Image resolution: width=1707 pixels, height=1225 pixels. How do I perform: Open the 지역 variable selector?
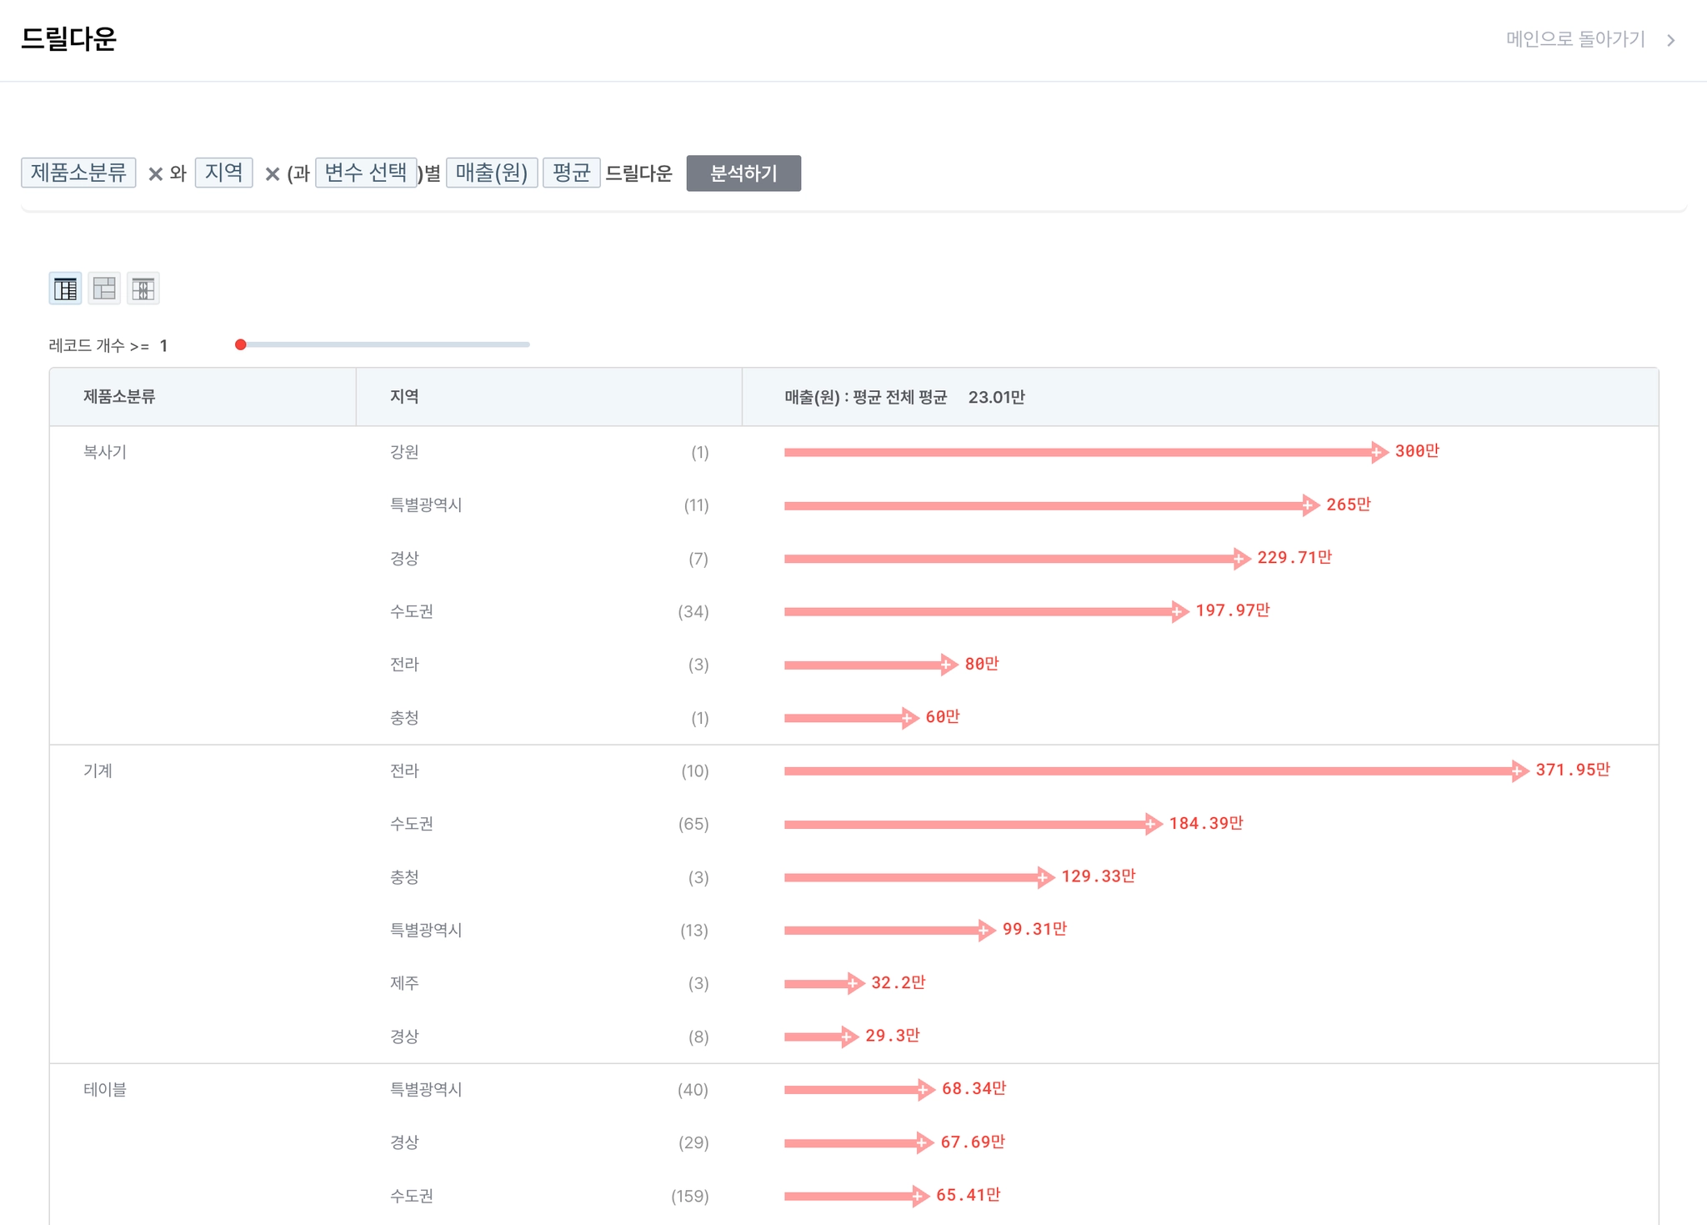pos(223,173)
